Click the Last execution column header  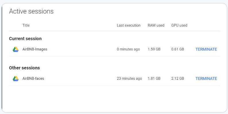129,25
